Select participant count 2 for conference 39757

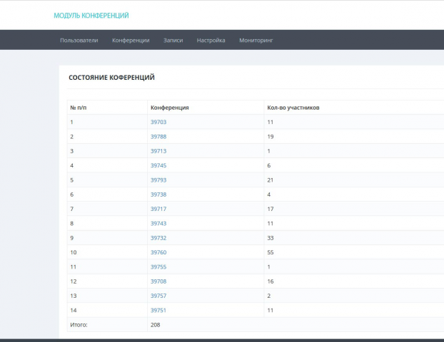pos(269,296)
